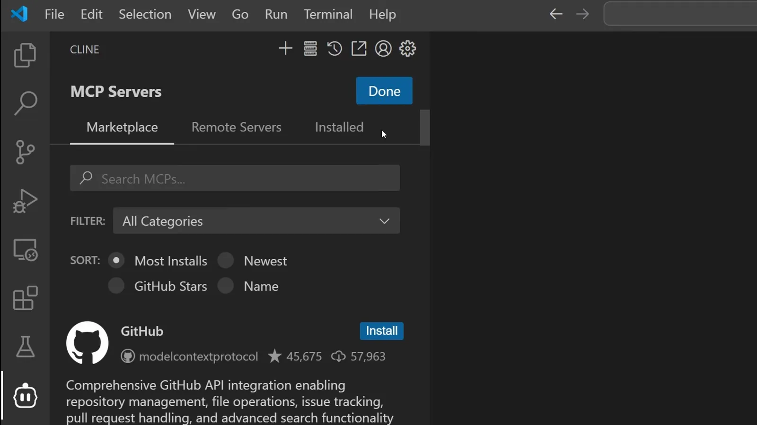
Task: Open Cline in editor pop-out icon
Action: 359,48
